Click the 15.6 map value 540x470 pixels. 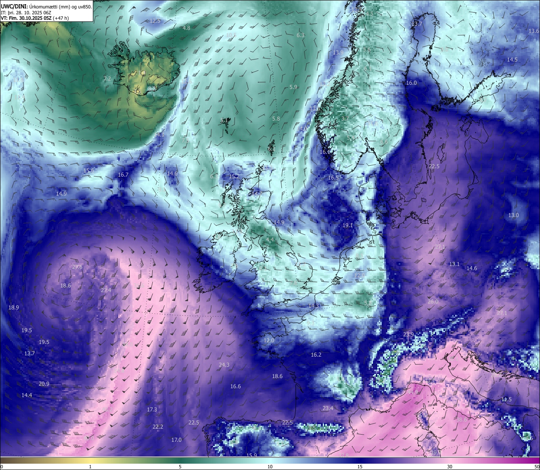click(89, 171)
